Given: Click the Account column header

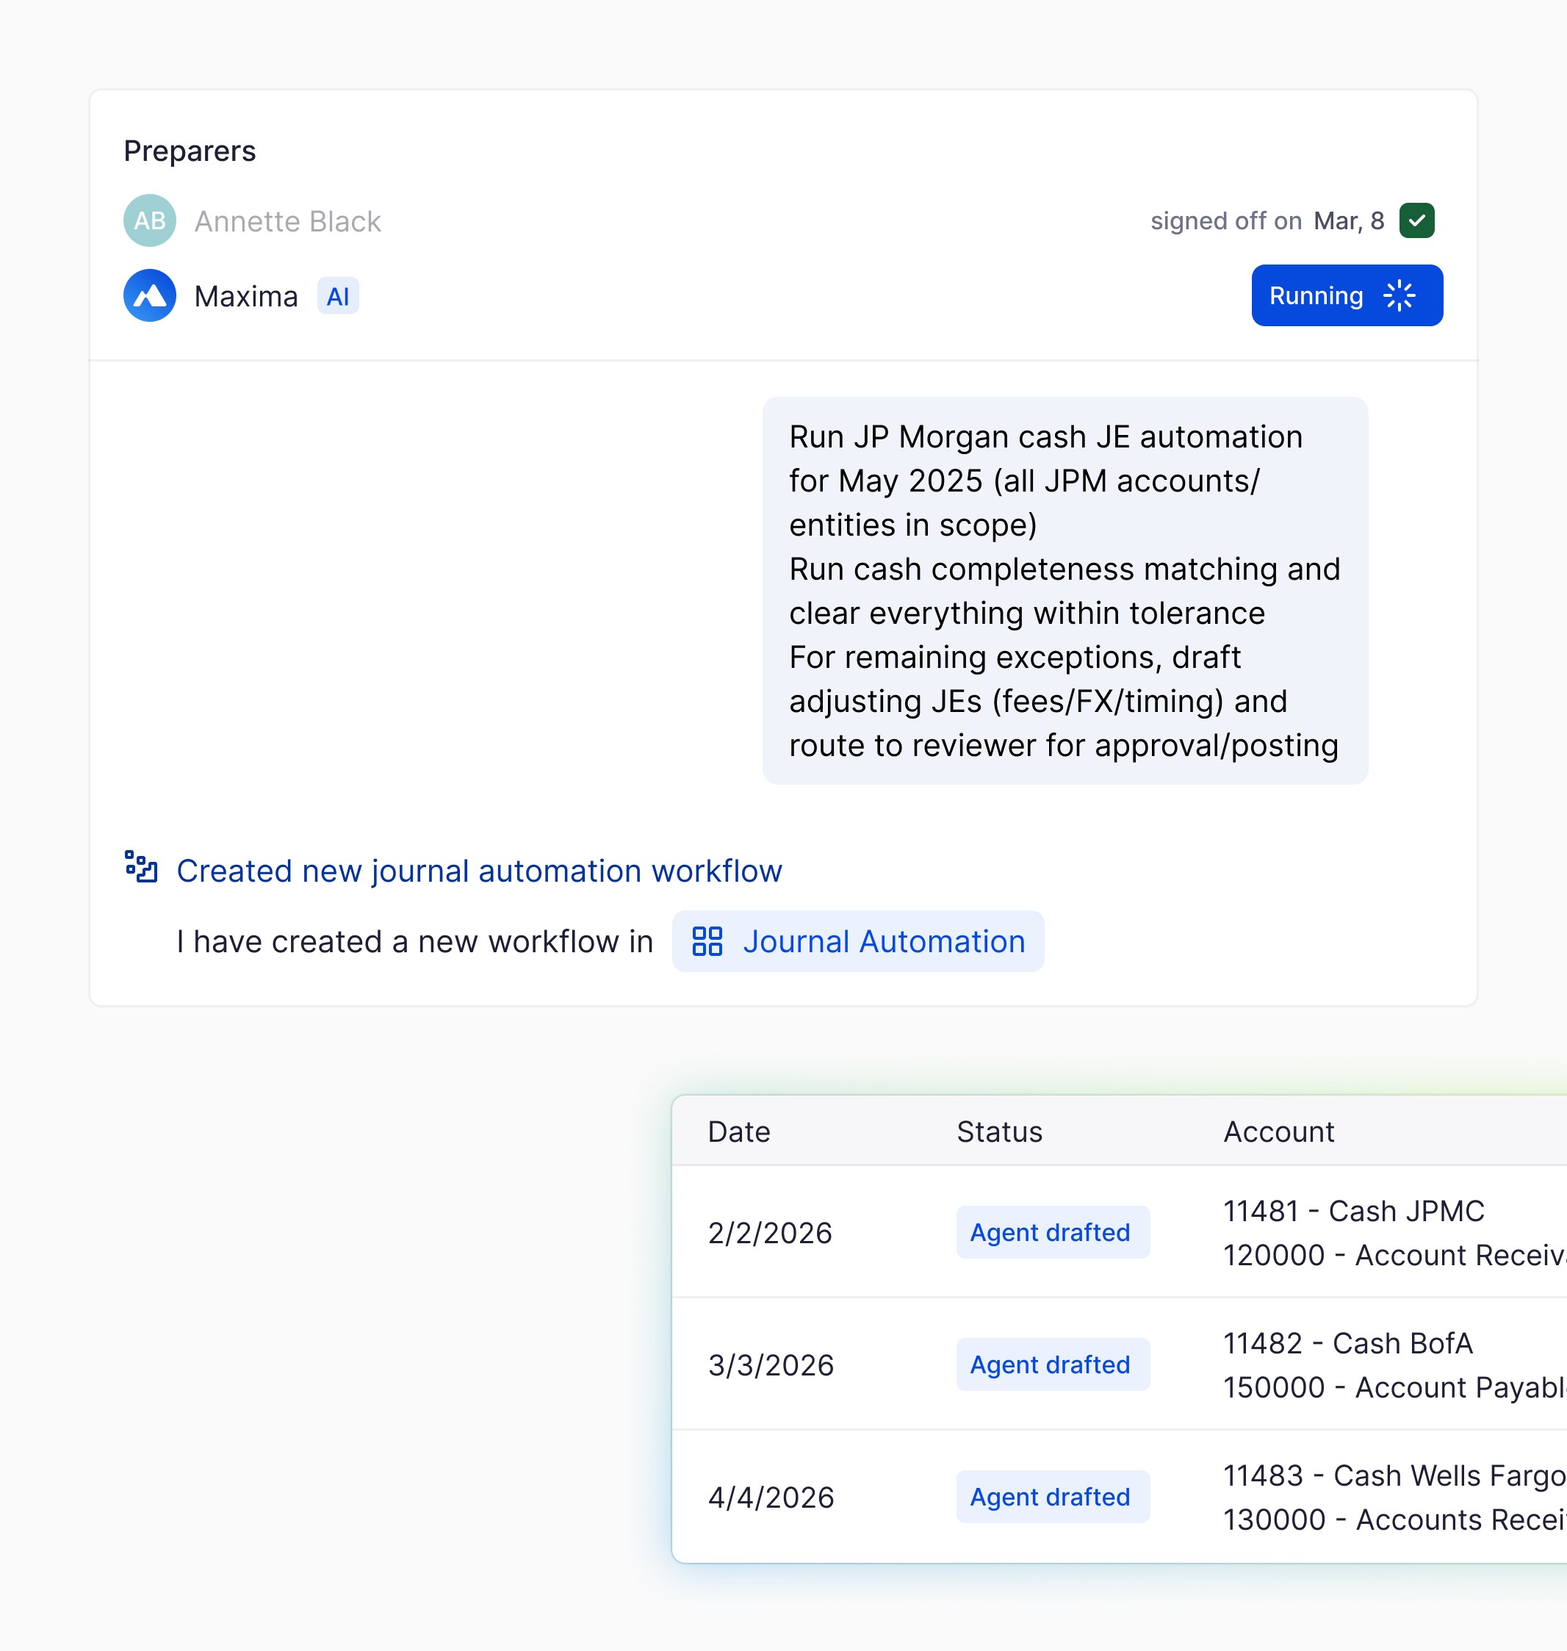Looking at the screenshot, I should point(1278,1132).
